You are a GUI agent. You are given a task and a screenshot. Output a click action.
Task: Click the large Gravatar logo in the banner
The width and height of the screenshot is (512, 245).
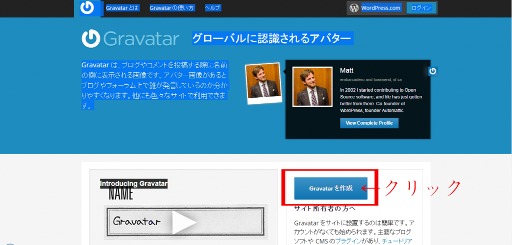click(x=130, y=39)
